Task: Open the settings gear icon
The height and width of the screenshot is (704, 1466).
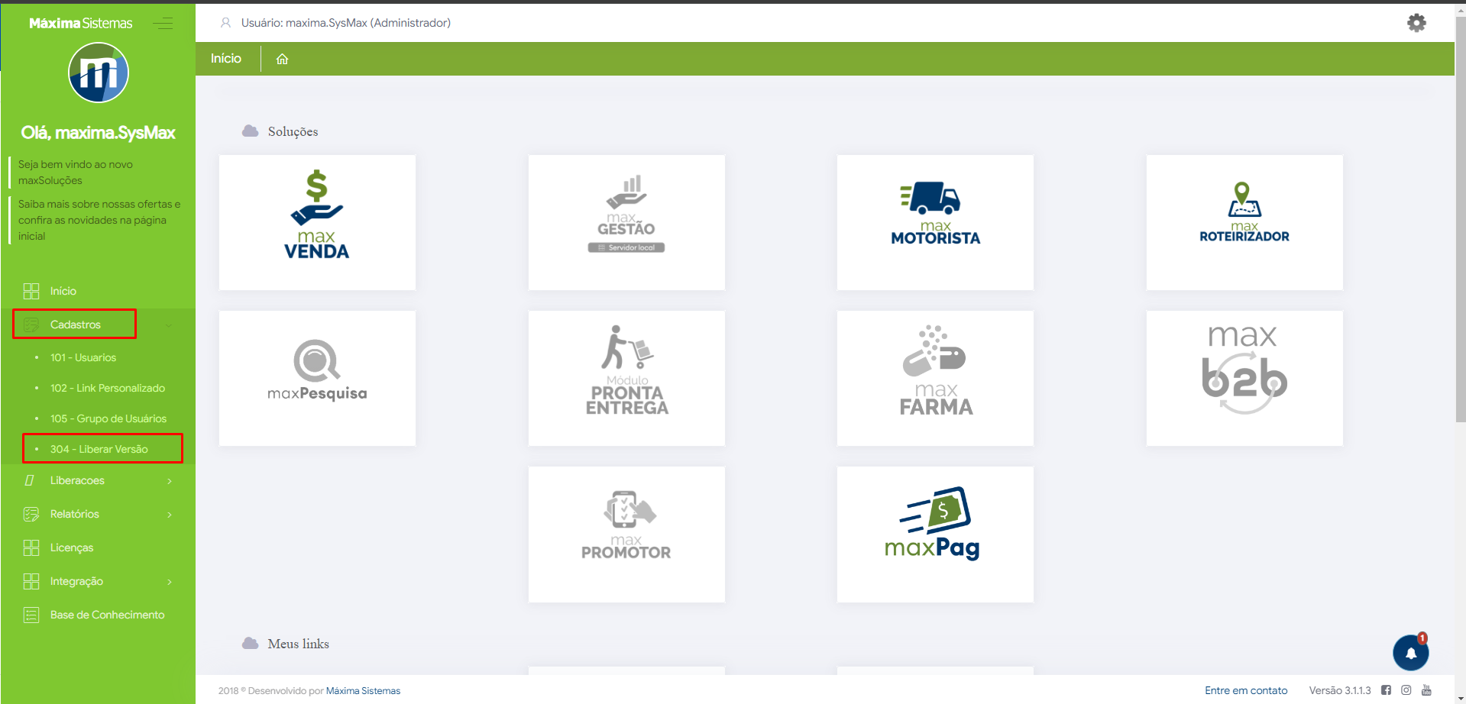Action: pyautogui.click(x=1416, y=23)
